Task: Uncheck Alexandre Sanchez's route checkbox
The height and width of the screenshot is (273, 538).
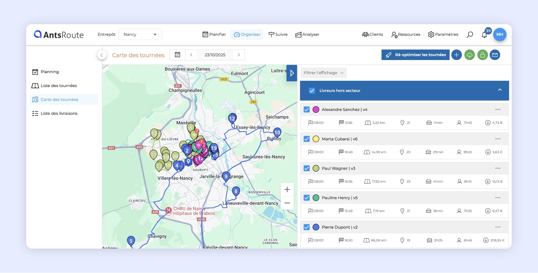Action: point(306,109)
